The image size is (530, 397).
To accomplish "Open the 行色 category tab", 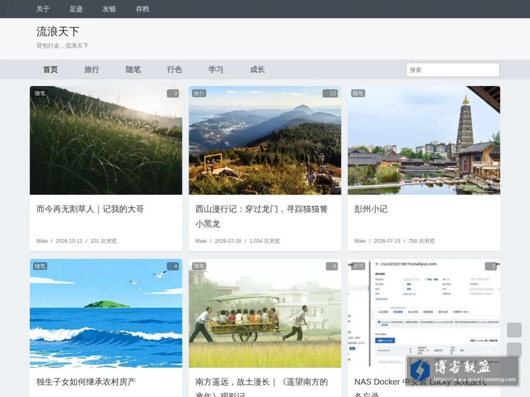I will pyautogui.click(x=174, y=70).
